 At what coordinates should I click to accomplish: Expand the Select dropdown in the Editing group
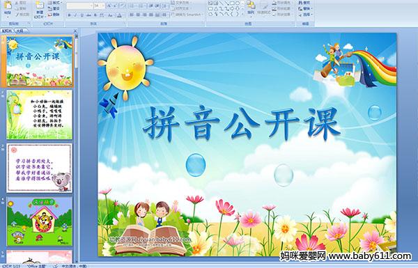[305, 15]
